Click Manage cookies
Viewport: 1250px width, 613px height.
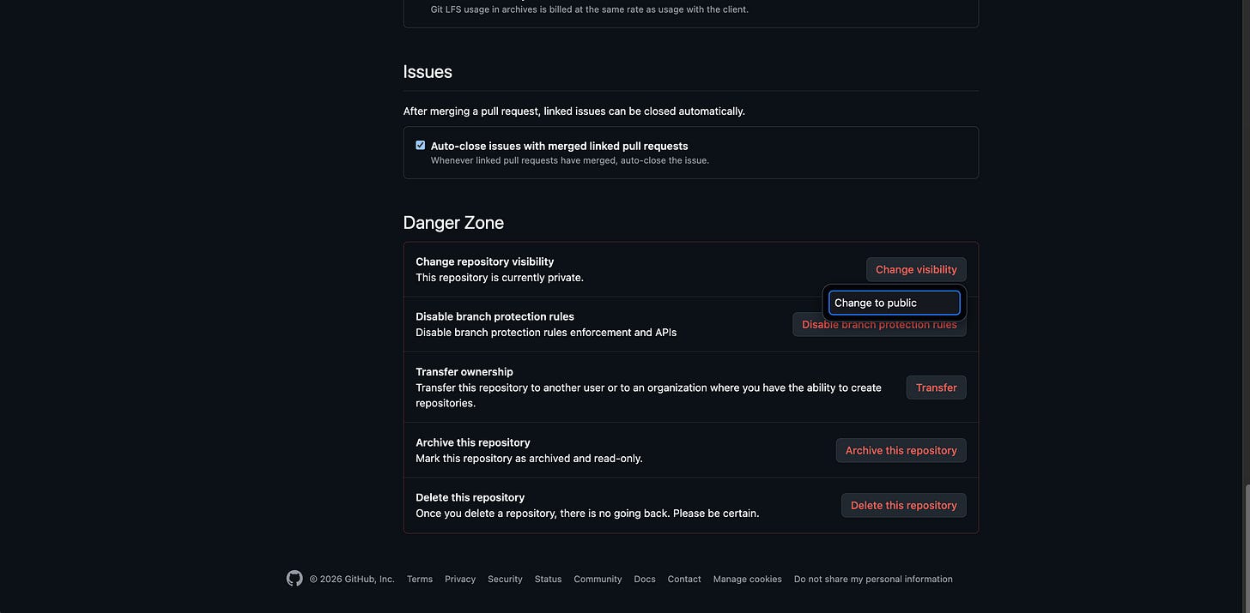748,577
